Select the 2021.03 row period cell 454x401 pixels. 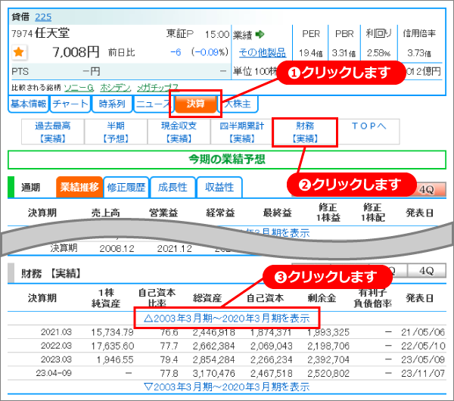[56, 332]
